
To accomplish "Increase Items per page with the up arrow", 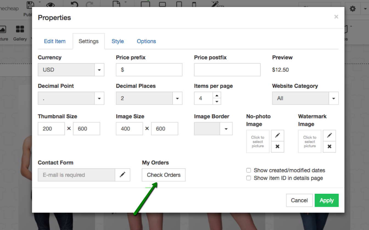I will click(217, 95).
